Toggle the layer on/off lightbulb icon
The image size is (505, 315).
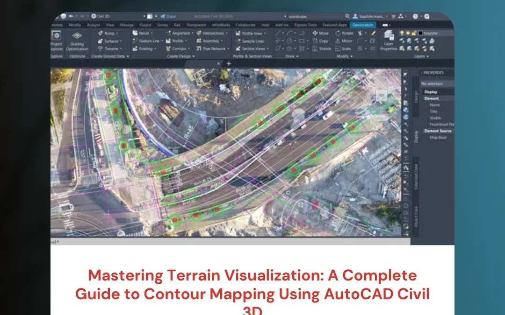[402, 33]
